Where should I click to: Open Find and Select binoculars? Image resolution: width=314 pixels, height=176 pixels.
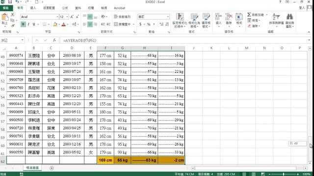(x=289, y=21)
